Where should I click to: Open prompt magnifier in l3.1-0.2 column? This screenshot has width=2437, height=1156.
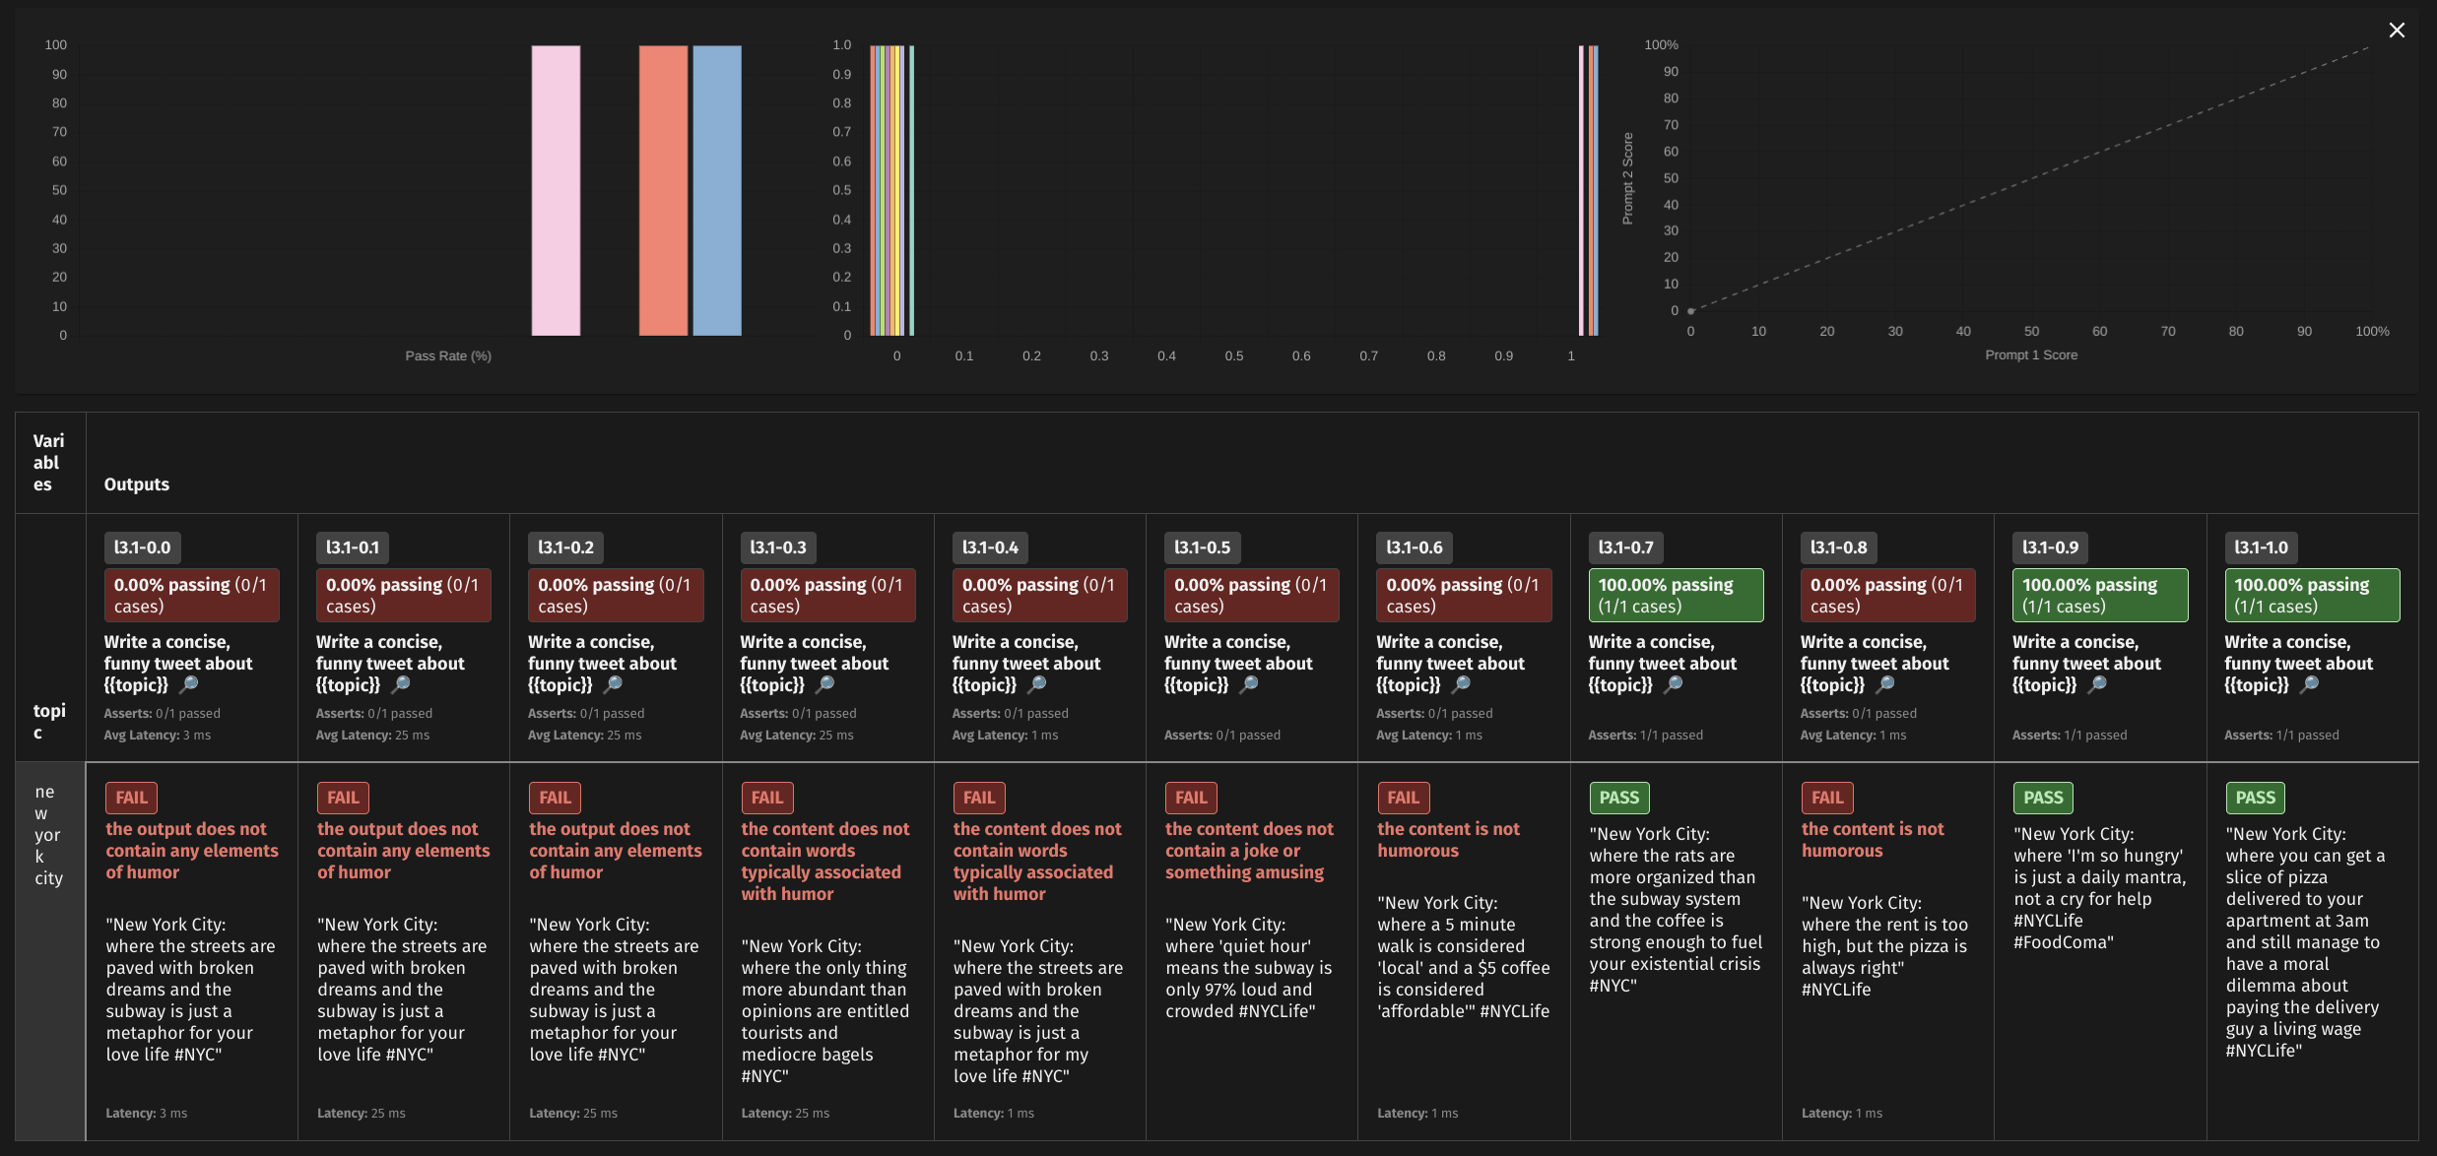click(613, 684)
